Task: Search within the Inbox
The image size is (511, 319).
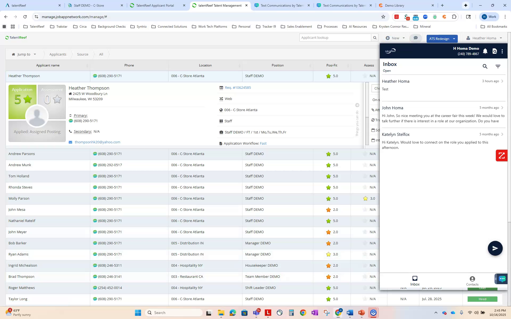Action: 485,66
